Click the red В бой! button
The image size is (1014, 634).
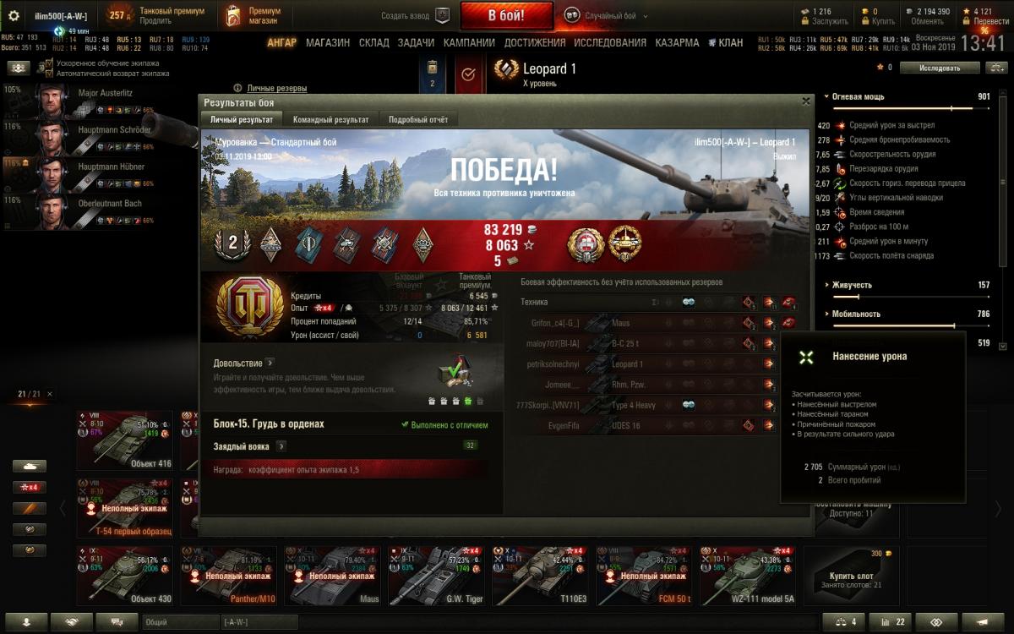507,15
